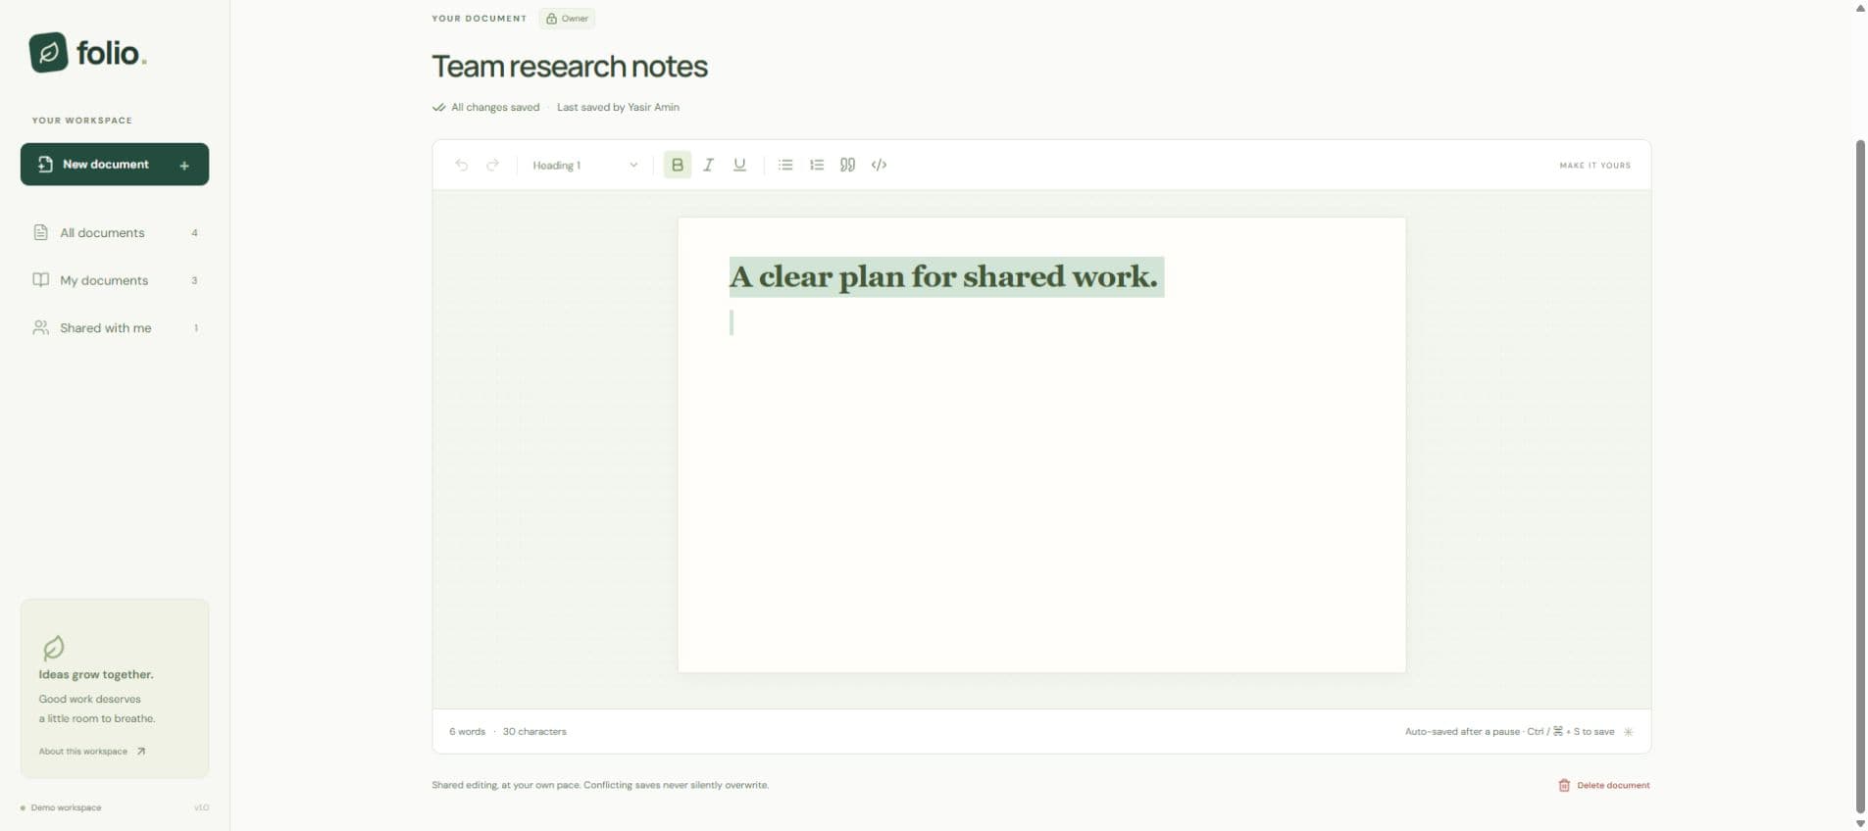The image size is (1868, 831).
Task: Click the heading 'A clear plan for shared work.'
Action: (943, 276)
